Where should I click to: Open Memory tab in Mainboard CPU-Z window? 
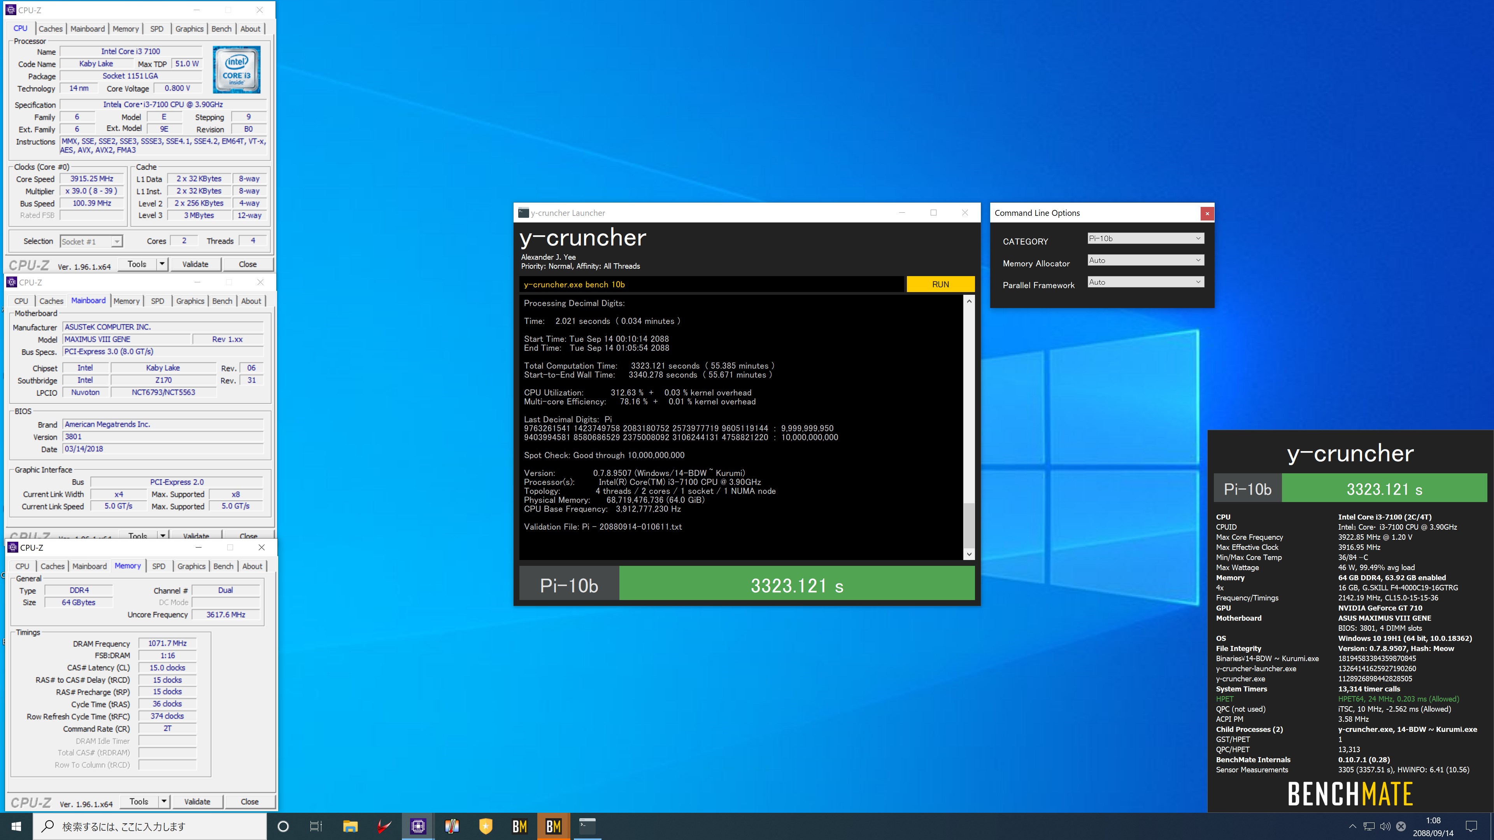(x=126, y=301)
